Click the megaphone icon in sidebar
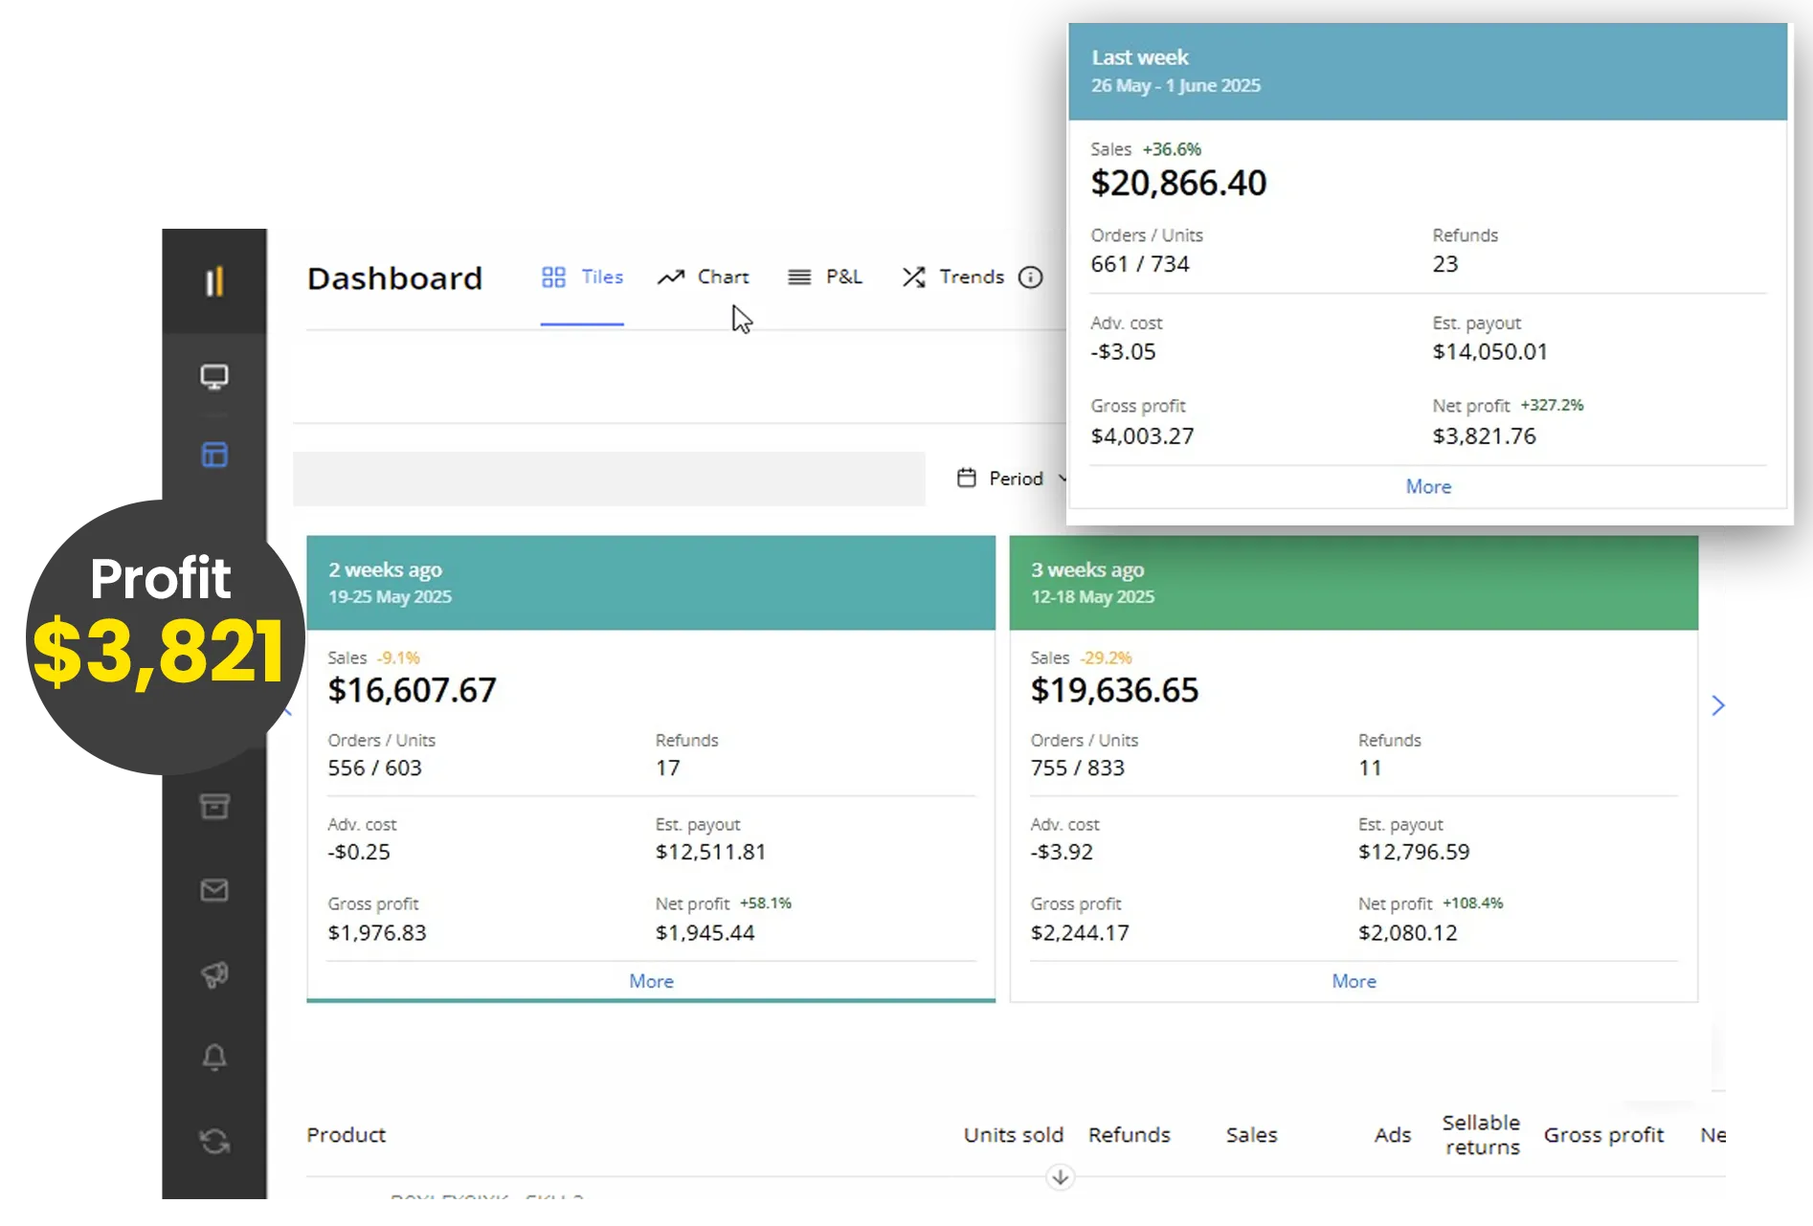Image resolution: width=1813 pixels, height=1226 pixels. tap(214, 974)
